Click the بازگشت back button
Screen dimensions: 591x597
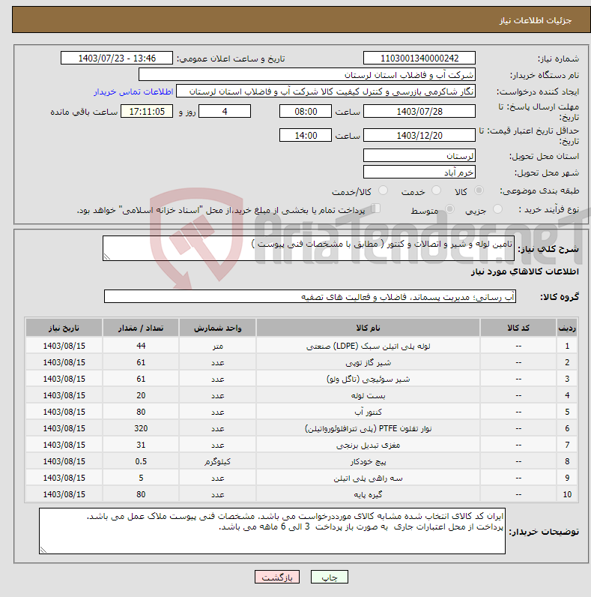click(x=277, y=577)
